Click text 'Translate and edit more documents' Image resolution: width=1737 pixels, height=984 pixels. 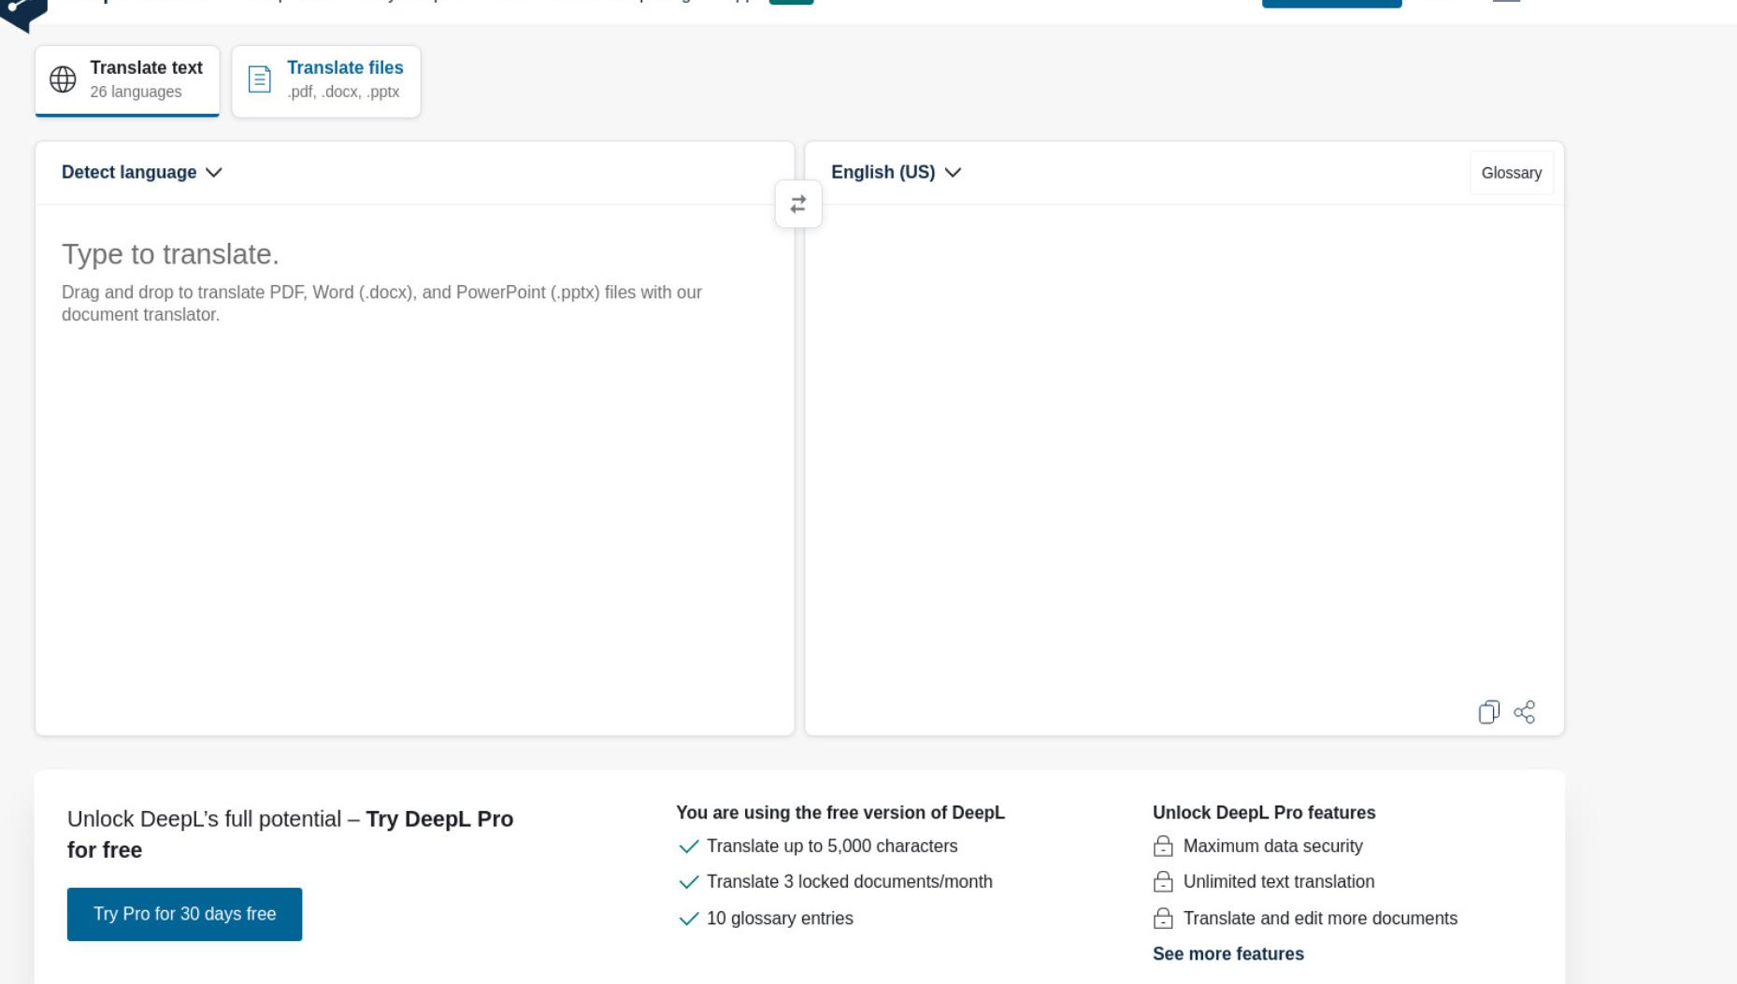(x=1320, y=918)
